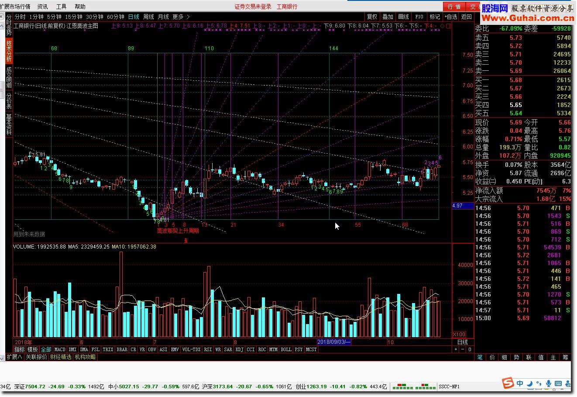The width and height of the screenshot is (577, 397).
Task: Click the 日线 period box under volume axis
Action: [x=462, y=342]
